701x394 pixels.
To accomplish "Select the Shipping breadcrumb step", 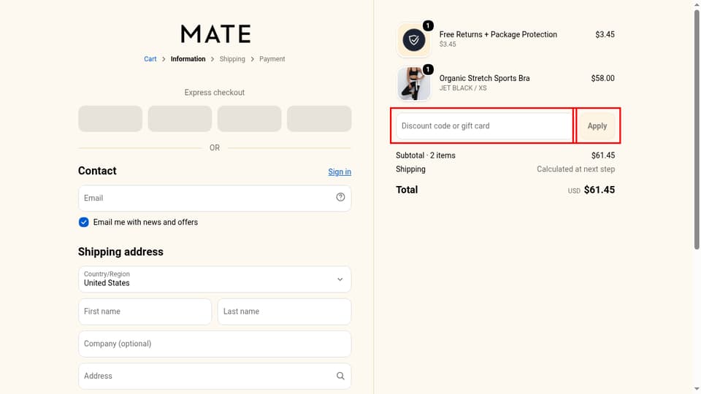I will [x=232, y=59].
